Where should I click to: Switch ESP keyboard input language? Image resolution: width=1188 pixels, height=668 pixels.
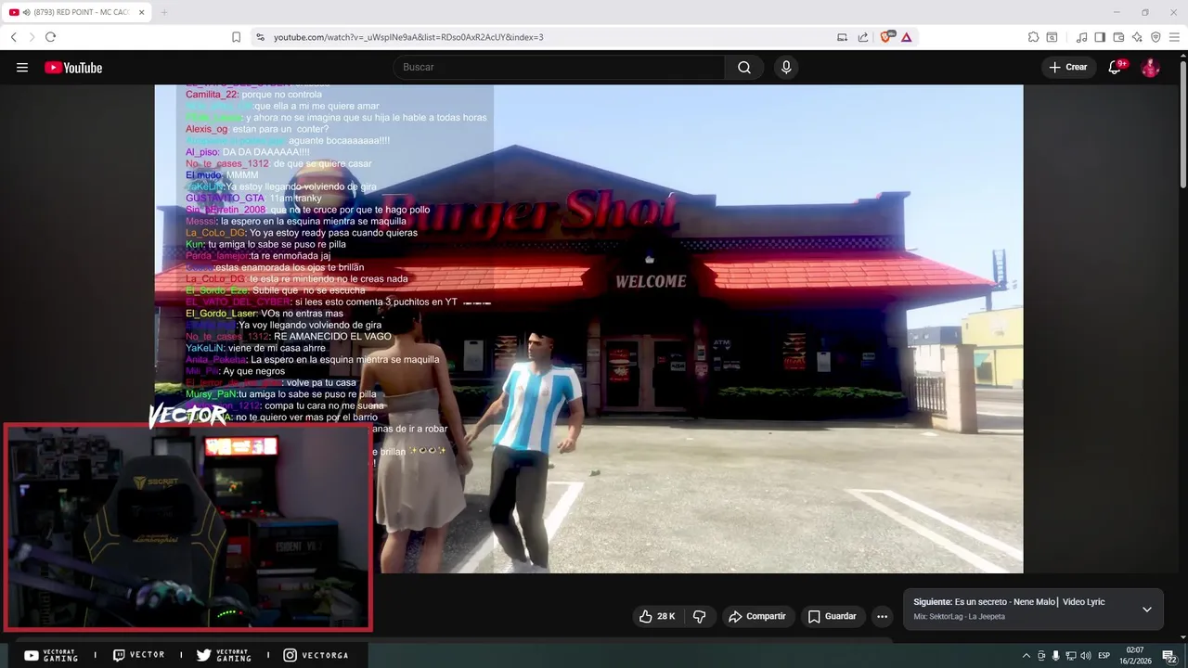pos(1104,656)
